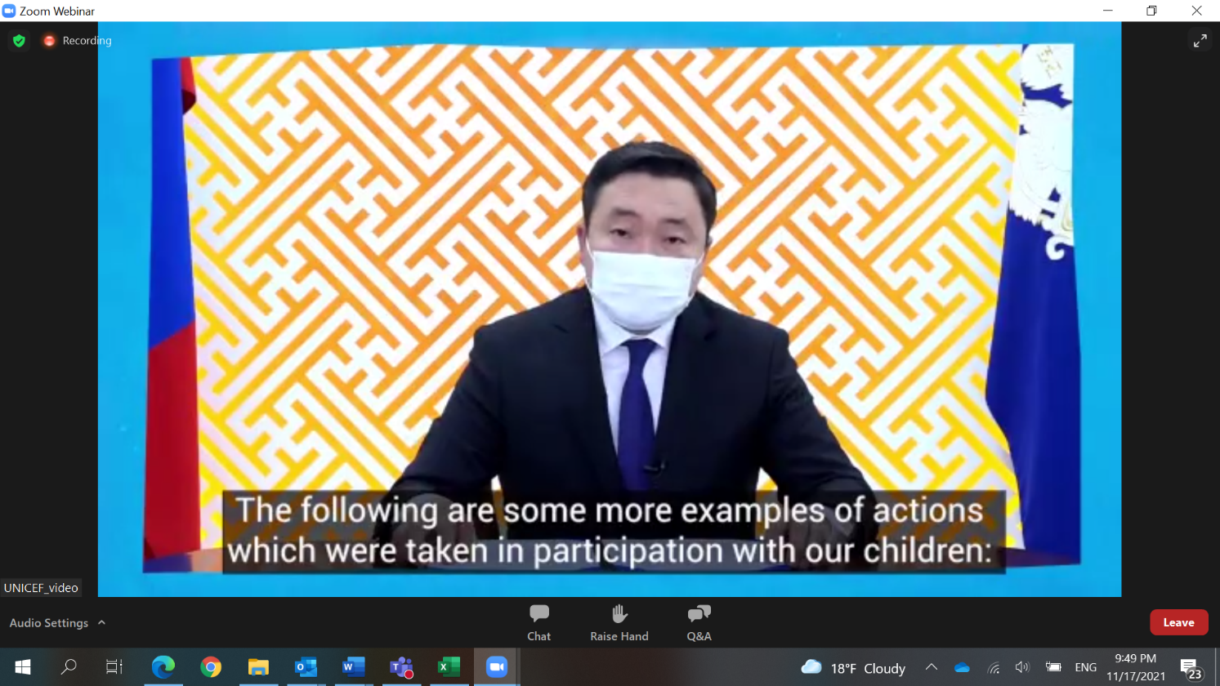The height and width of the screenshot is (686, 1220).
Task: Switch to Microsoft Teams in the taskbar
Action: [x=400, y=667]
